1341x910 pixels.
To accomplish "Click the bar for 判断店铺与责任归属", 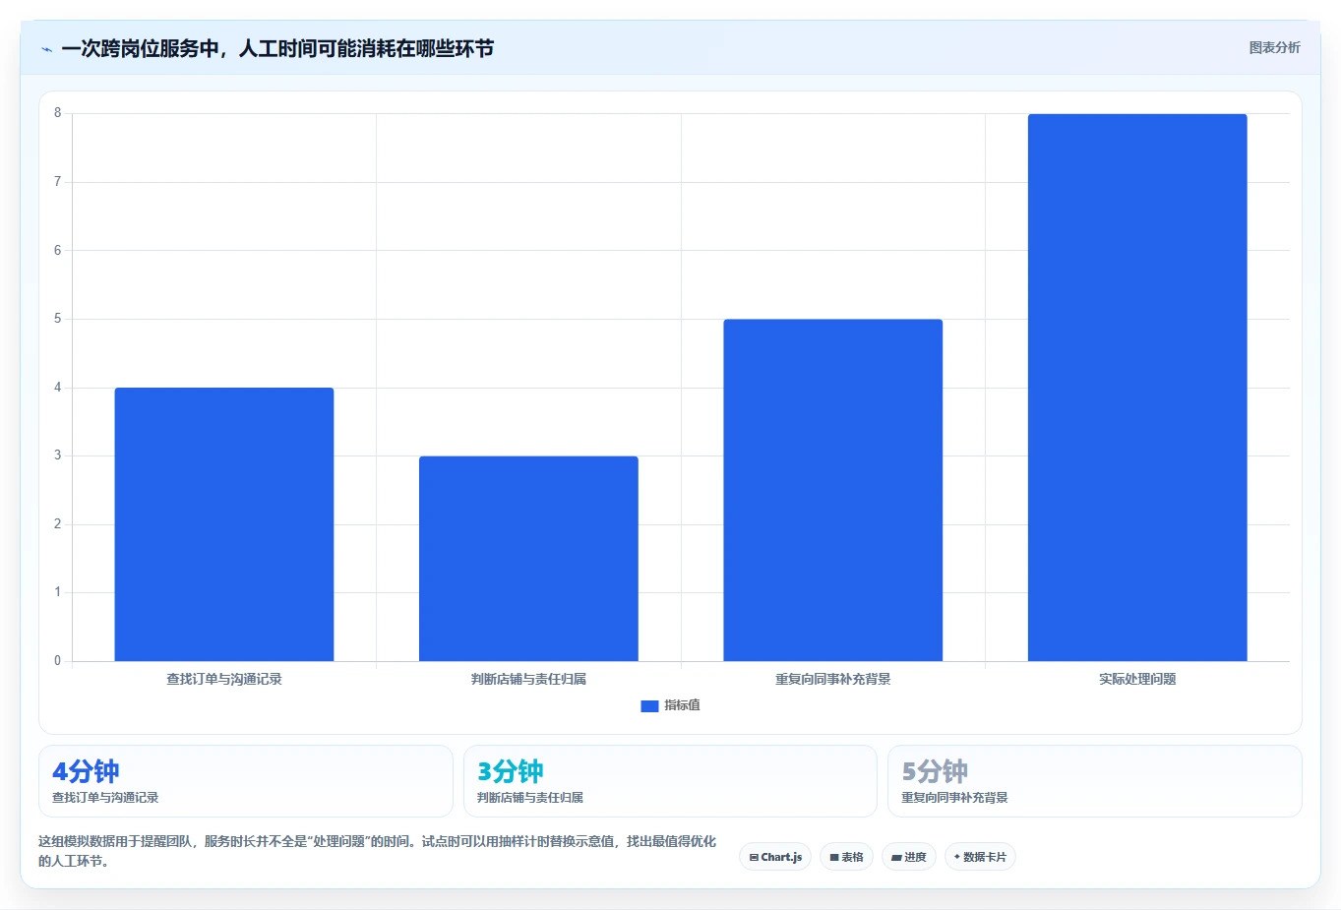I will coord(528,559).
